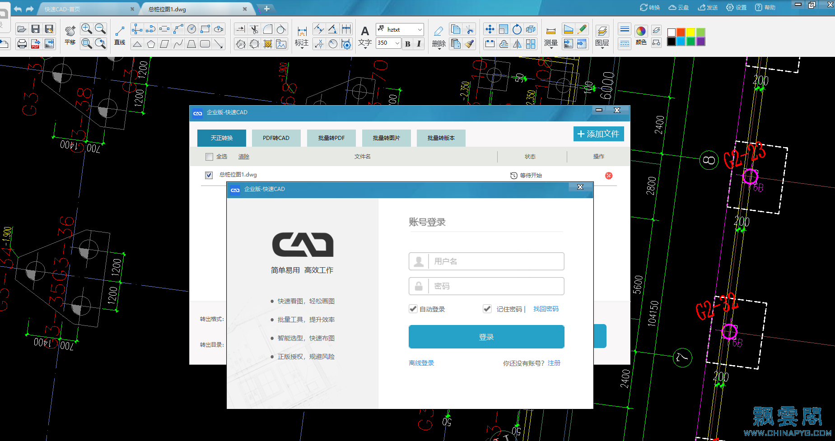Open the 350 text size dropdown
Image resolution: width=835 pixels, height=441 pixels.
point(397,43)
